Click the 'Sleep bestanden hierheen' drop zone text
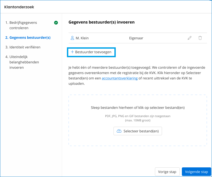212x177 pixels. click(x=138, y=107)
